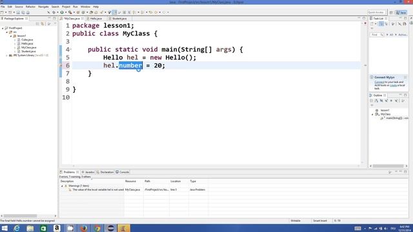Toggle Hide Fields in Outline toolbar
The image size is (413, 232).
(x=381, y=101)
